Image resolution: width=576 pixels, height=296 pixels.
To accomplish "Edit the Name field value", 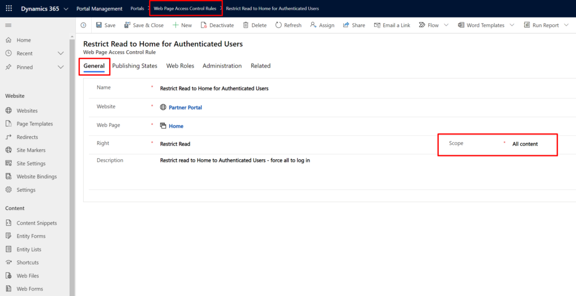I will (214, 88).
